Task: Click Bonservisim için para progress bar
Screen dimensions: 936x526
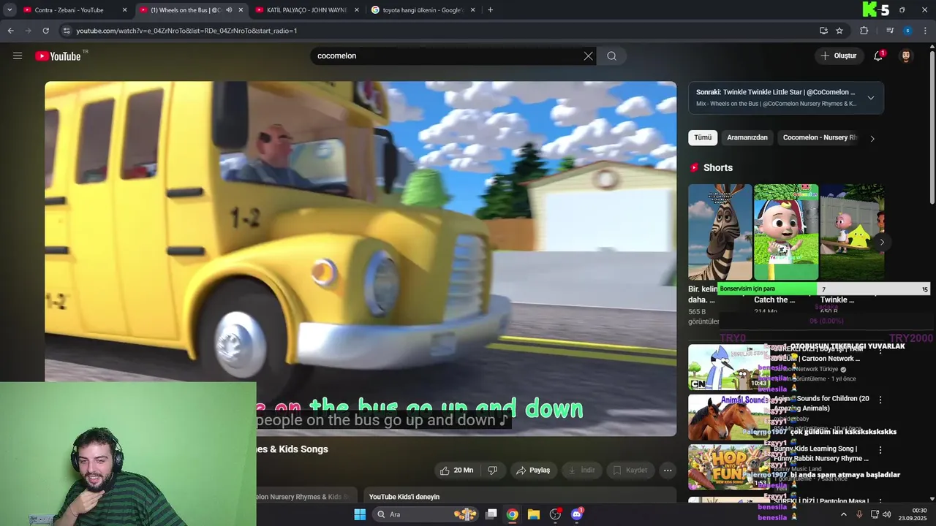Action: (823, 289)
